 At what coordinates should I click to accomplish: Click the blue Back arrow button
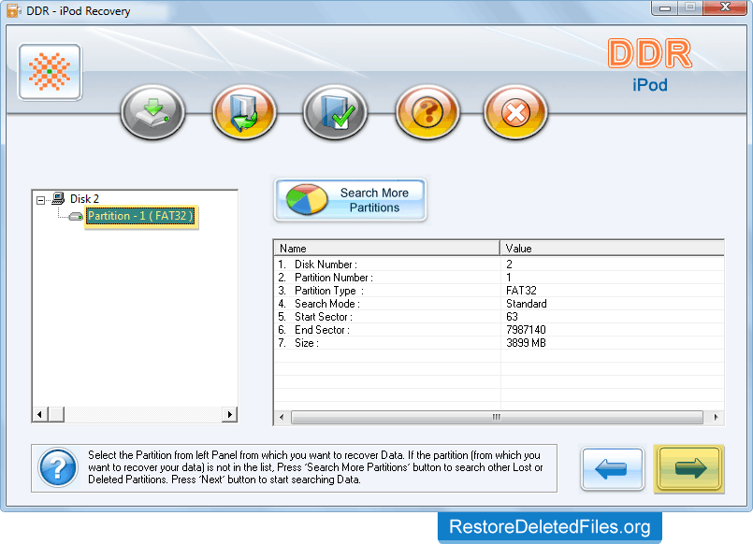click(x=612, y=469)
